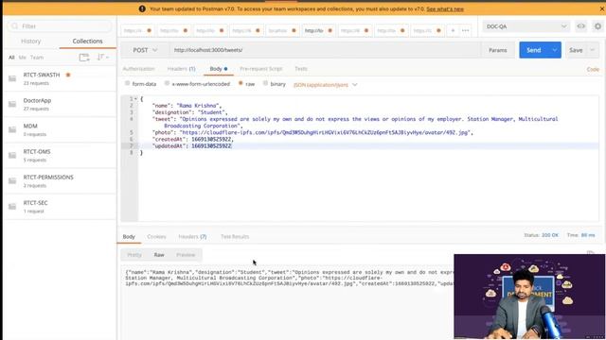Focus the request URL field
Viewport: 606px width, 340px height.
[x=325, y=50]
